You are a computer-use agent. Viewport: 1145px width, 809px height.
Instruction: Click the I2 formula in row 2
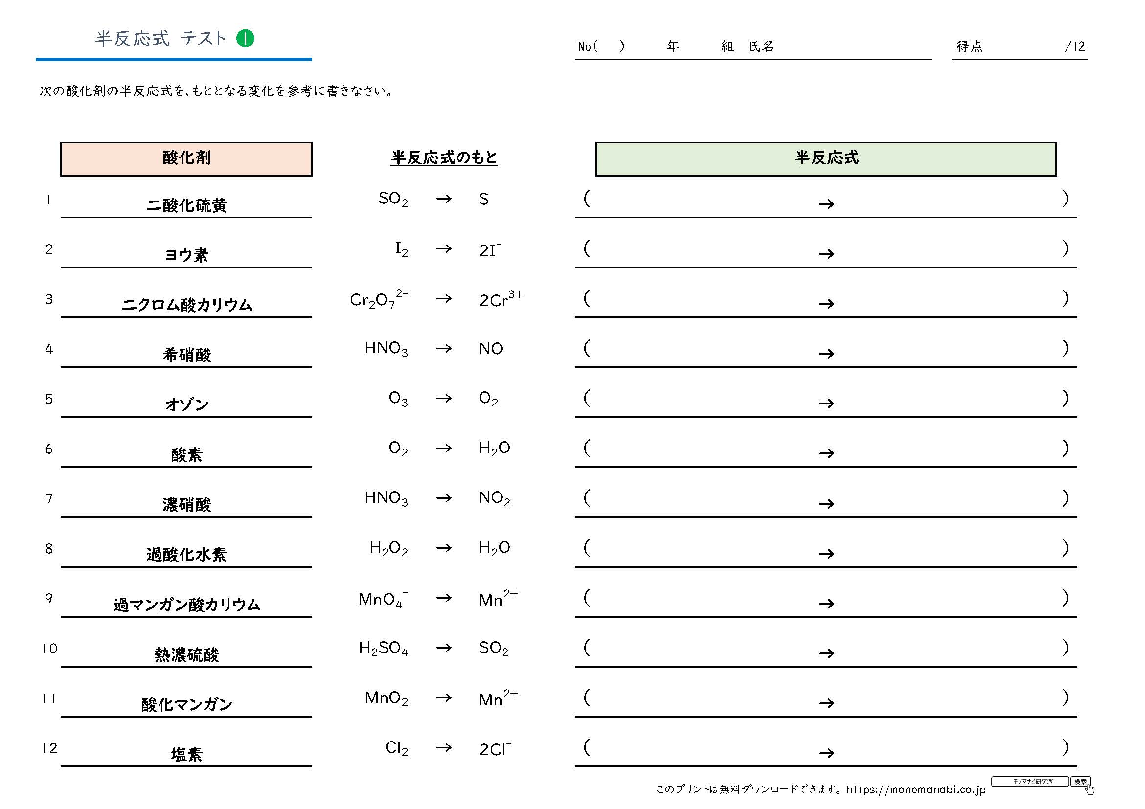coord(401,249)
